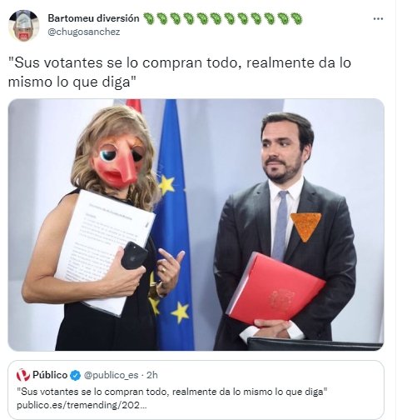This screenshot has height=420, width=397.
Task: Click the 2h timestamp on quoted tweet
Action: [x=152, y=375]
